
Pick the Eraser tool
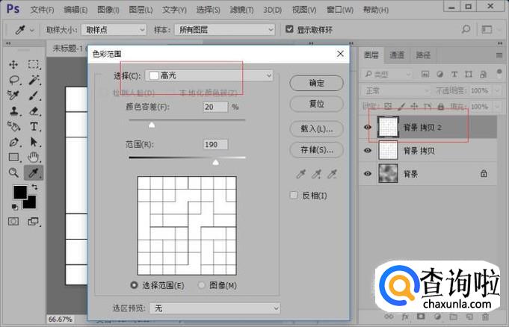[34, 110]
